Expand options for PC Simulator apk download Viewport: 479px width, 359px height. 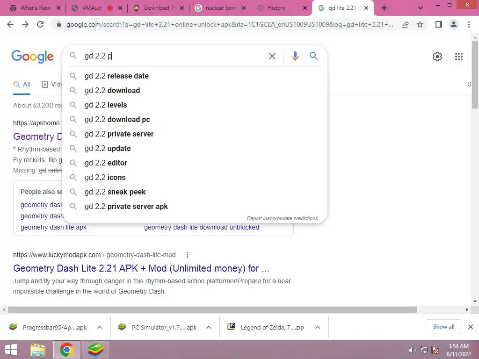pos(209,327)
